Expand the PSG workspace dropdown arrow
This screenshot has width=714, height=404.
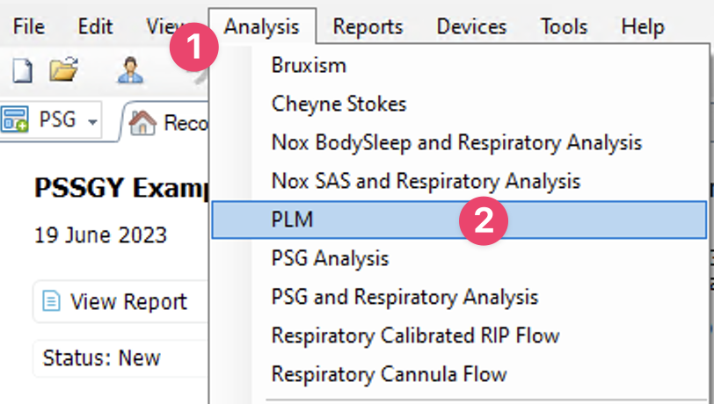tap(93, 120)
